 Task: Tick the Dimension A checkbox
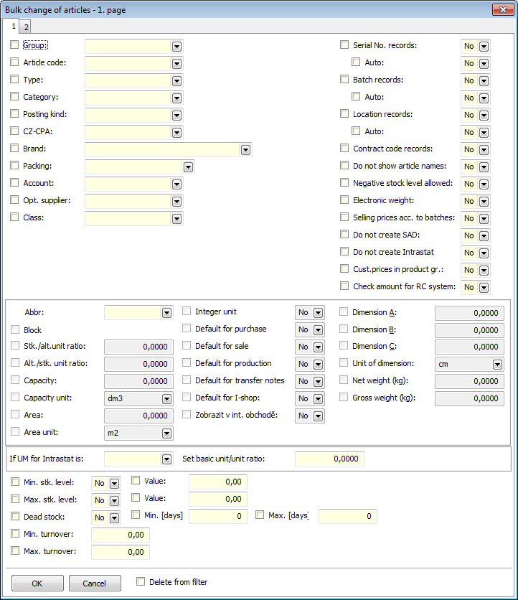click(x=344, y=312)
